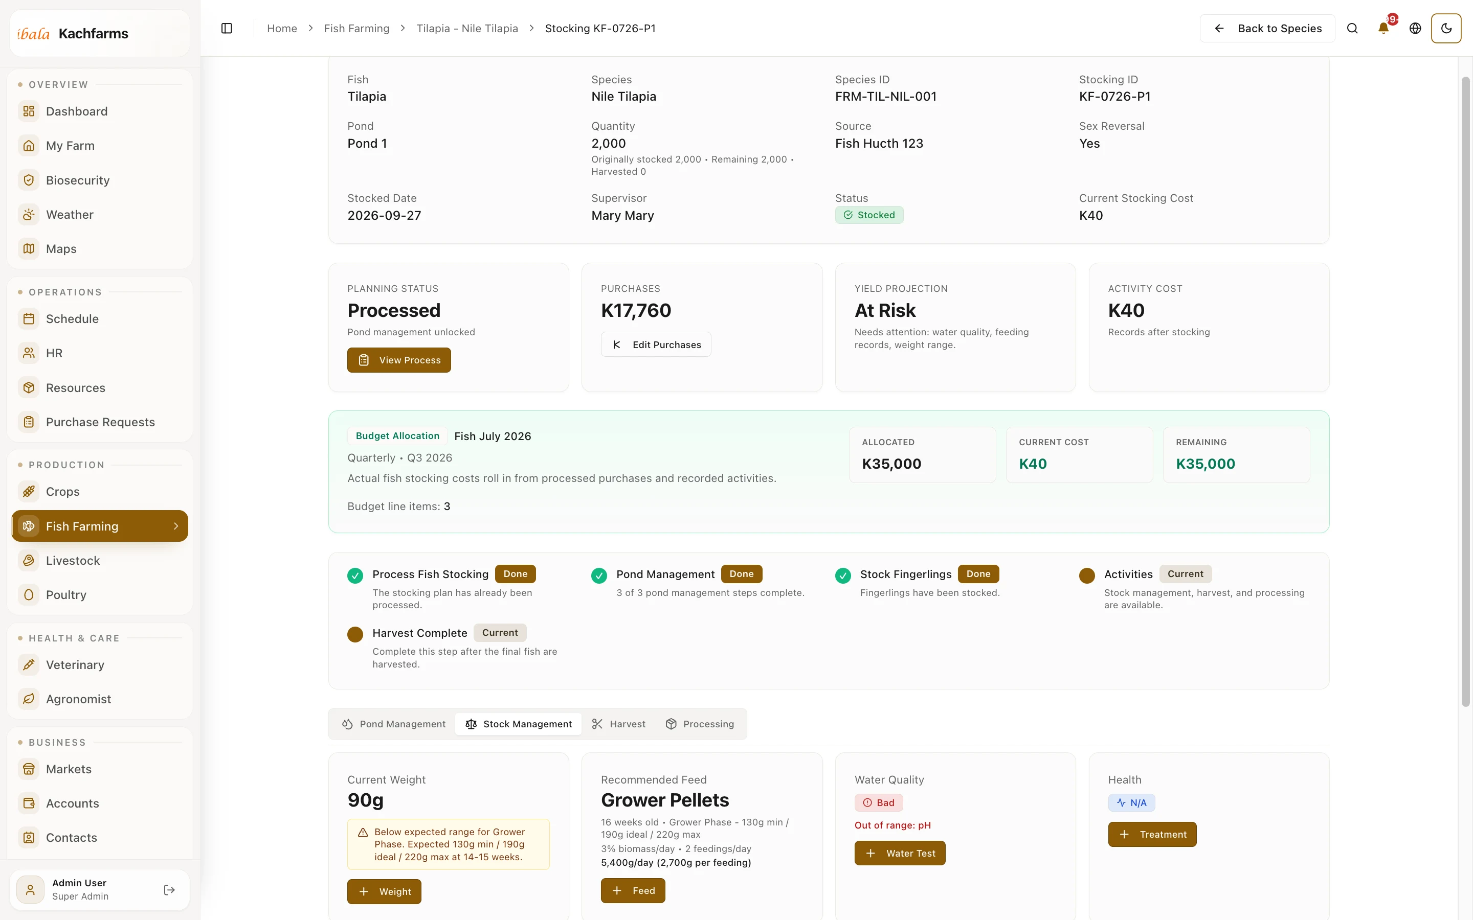
Task: Add a Weight record
Action: pyautogui.click(x=384, y=891)
